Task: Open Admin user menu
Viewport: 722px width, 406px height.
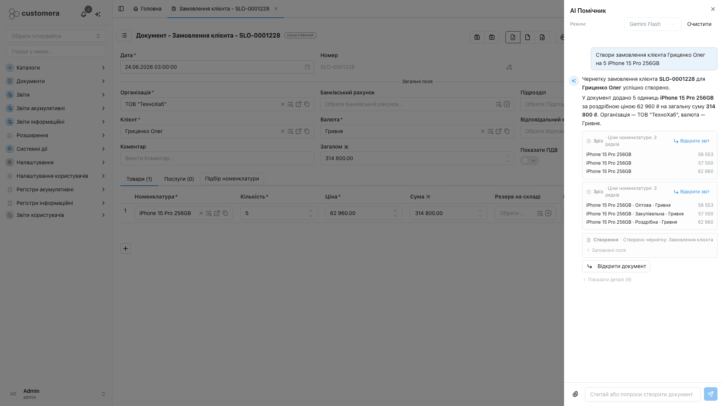Action: 56,394
